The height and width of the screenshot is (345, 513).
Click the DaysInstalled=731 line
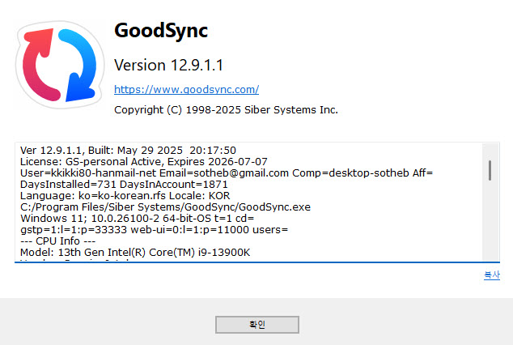(124, 185)
